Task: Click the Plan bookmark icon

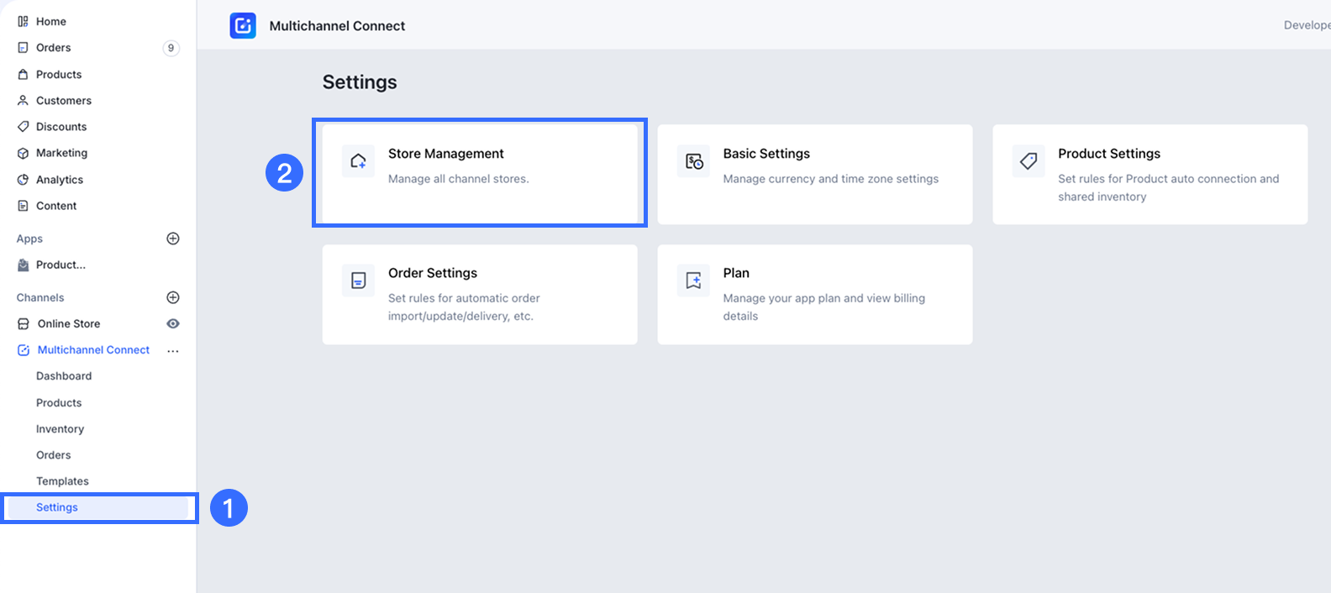Action: click(x=694, y=281)
